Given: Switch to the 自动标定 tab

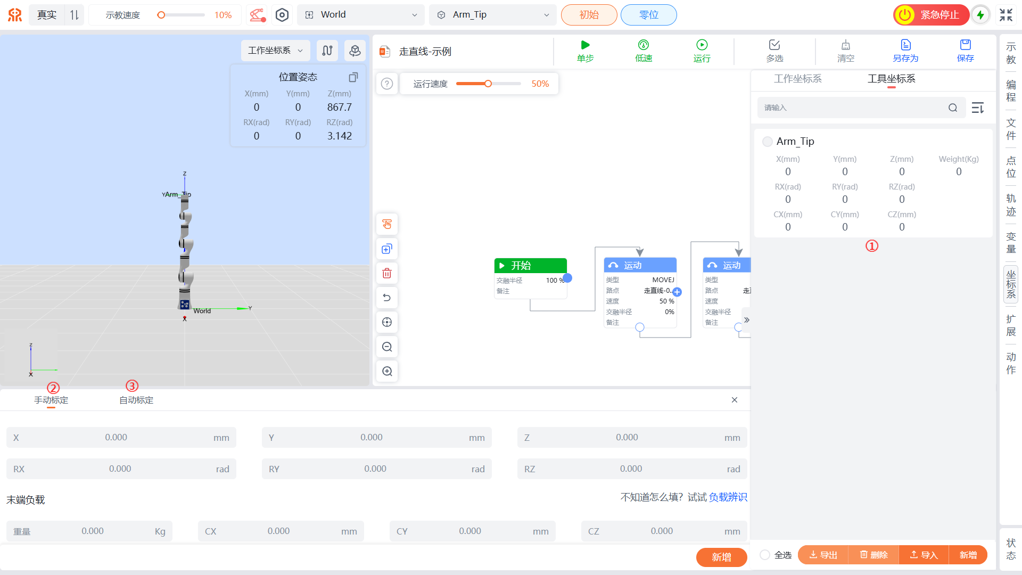Looking at the screenshot, I should 136,400.
